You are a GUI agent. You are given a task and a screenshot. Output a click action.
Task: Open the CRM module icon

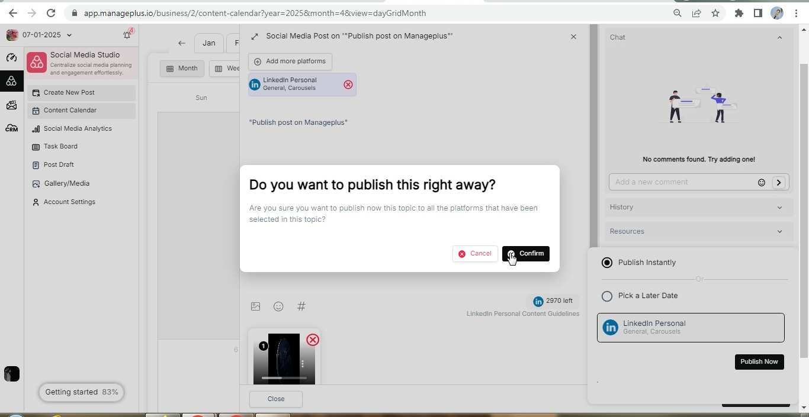[x=11, y=128]
